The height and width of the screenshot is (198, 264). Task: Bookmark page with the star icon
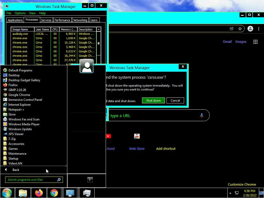pyautogui.click(x=240, y=29)
